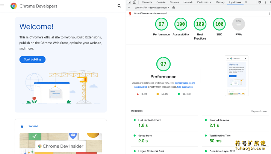Switch to the Performance tab
The image size is (271, 154).
(204, 2)
